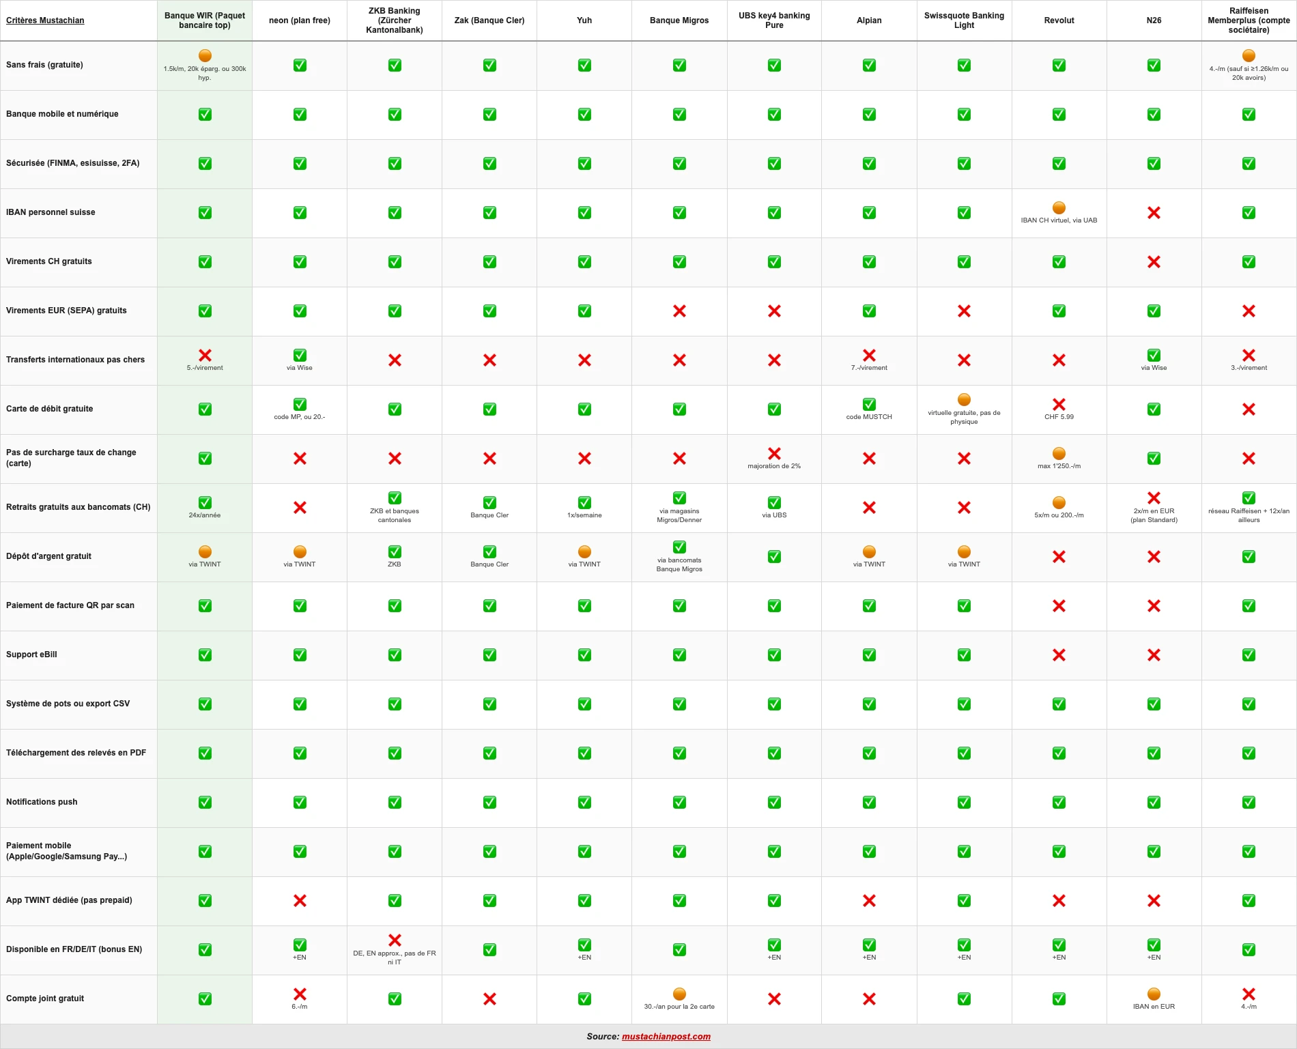Click the green check for neon transferts internationaux

(300, 356)
